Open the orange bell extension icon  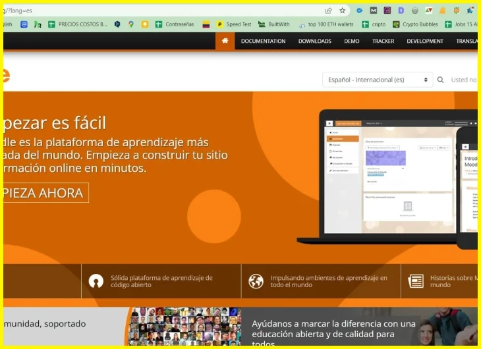coord(442,11)
